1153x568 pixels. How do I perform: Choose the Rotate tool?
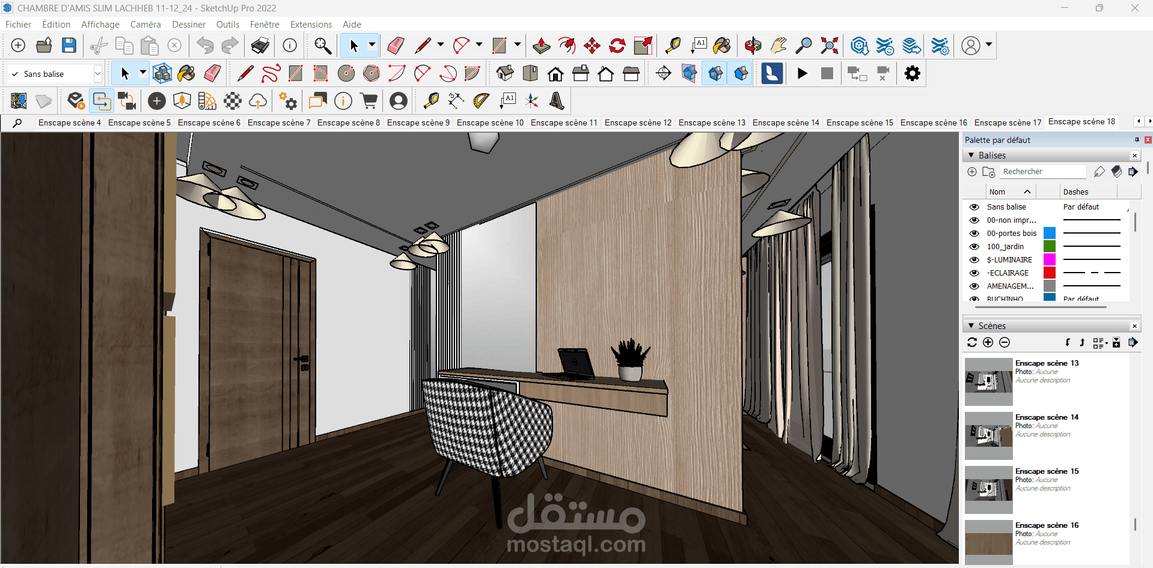617,46
